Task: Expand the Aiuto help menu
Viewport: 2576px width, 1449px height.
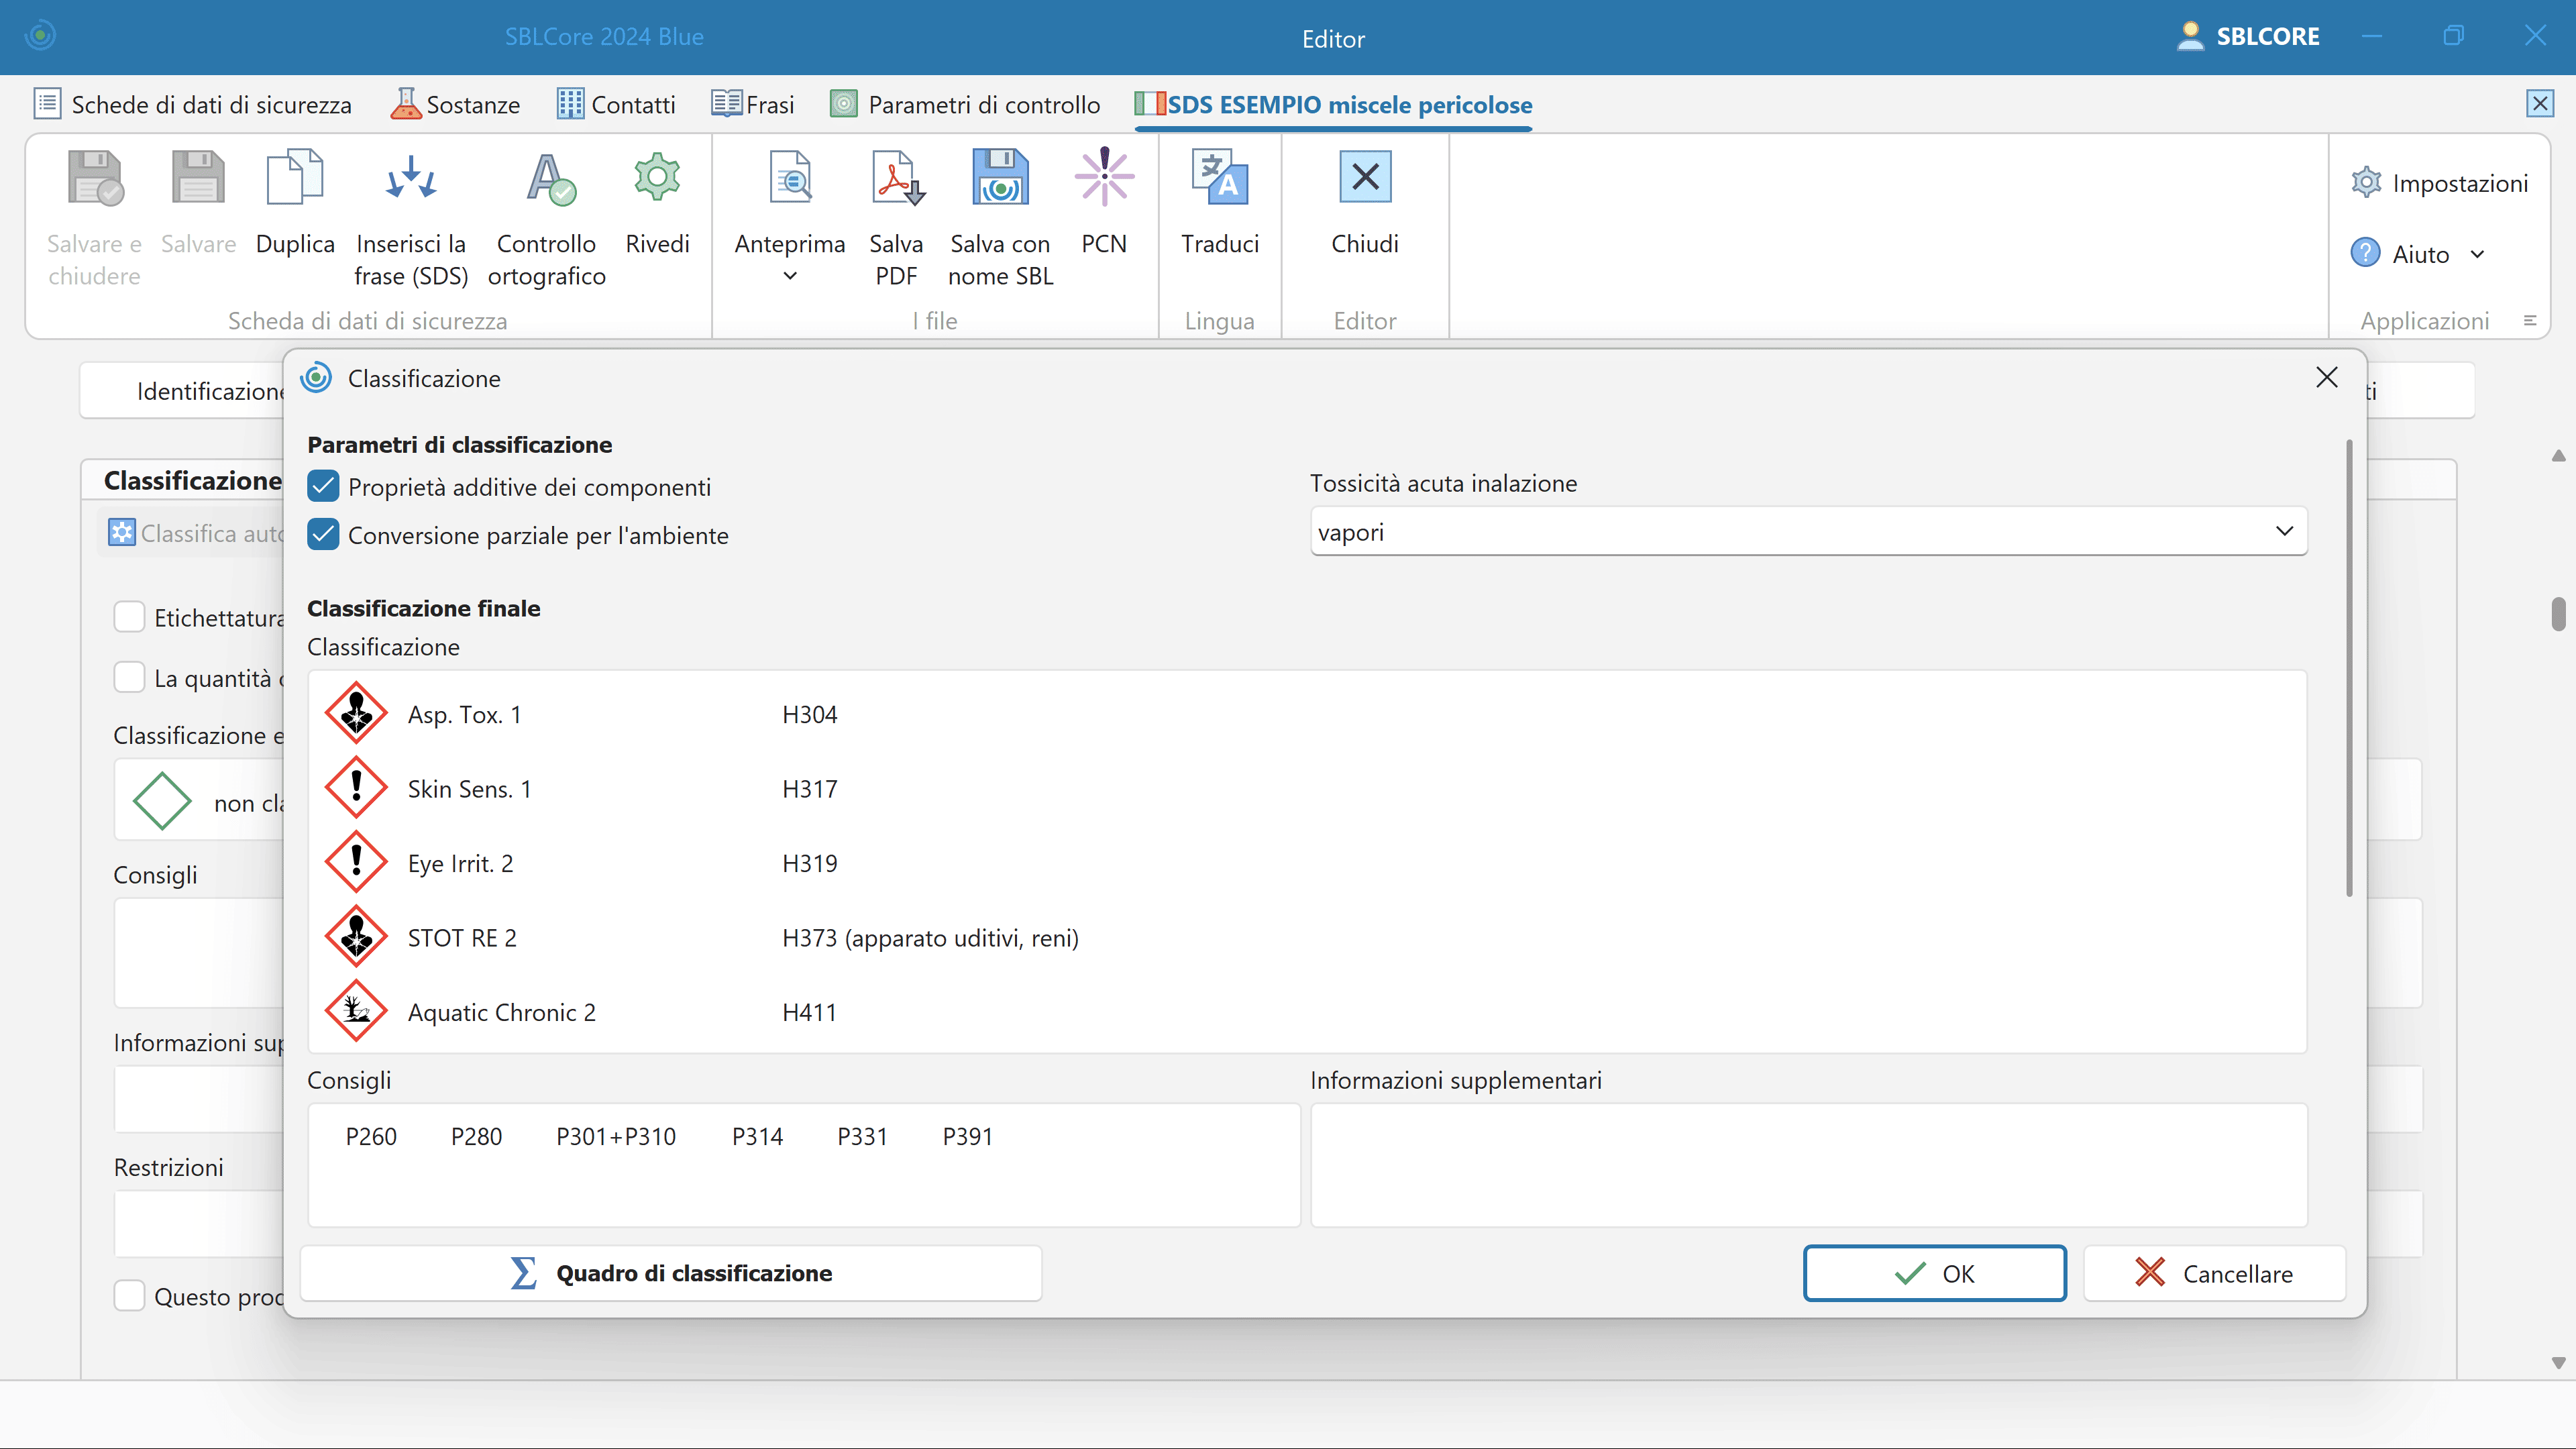Action: tap(2477, 254)
